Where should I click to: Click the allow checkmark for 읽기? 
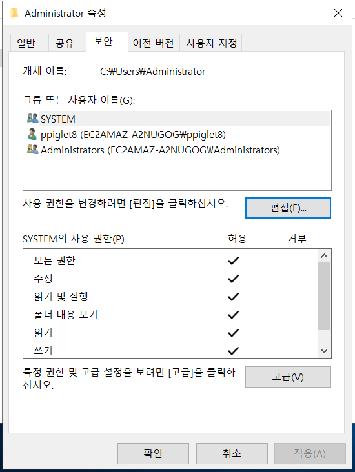[233, 333]
